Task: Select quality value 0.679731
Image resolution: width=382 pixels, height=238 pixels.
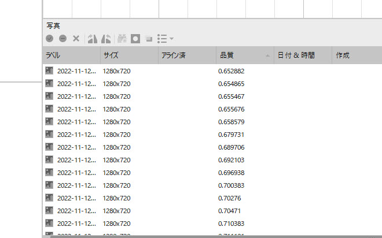Action: coord(231,135)
